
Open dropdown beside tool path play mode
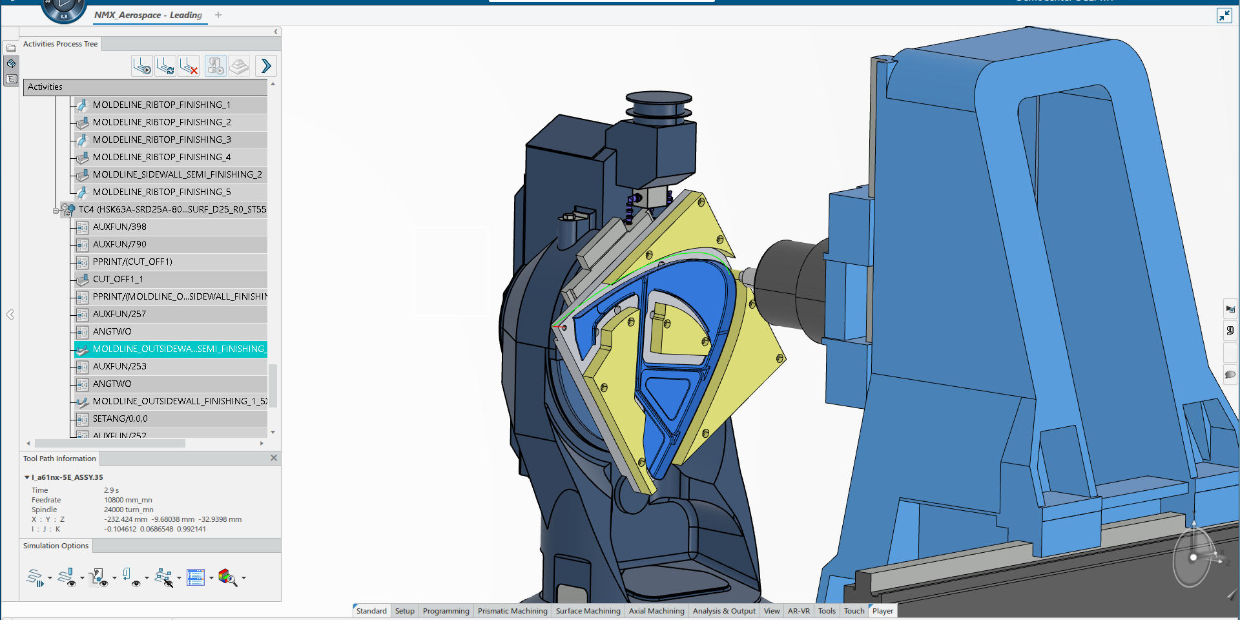[50, 578]
